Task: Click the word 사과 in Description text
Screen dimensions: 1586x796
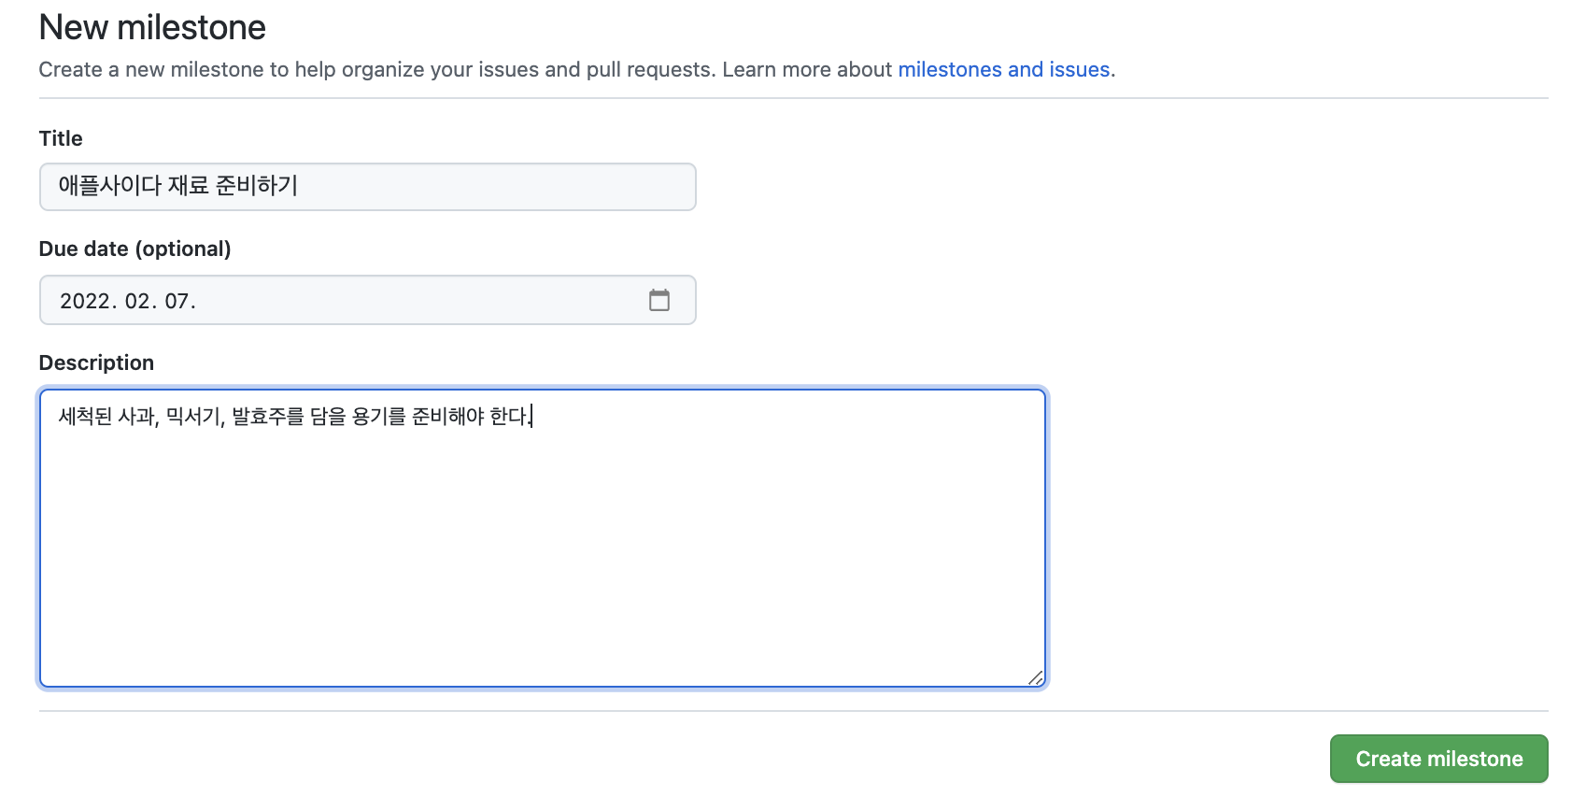Action: tap(137, 416)
